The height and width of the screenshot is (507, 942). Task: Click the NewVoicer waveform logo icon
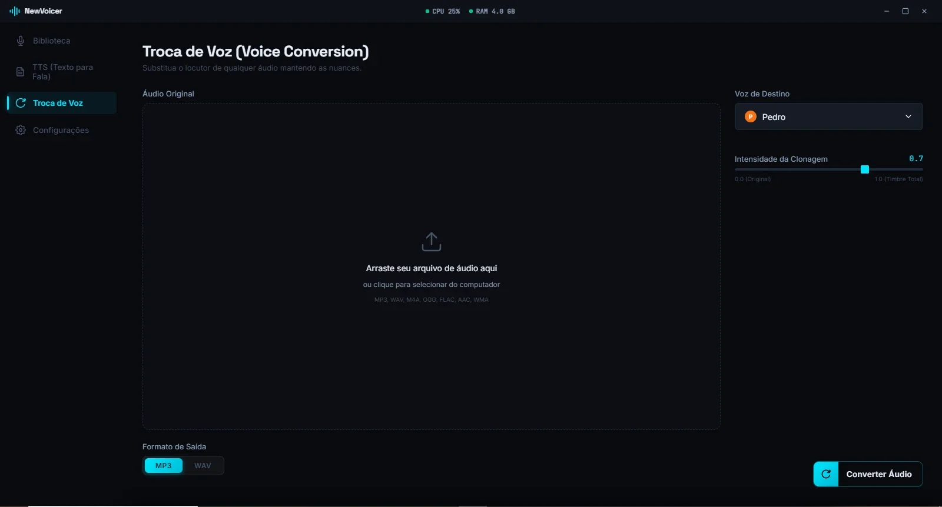point(15,11)
